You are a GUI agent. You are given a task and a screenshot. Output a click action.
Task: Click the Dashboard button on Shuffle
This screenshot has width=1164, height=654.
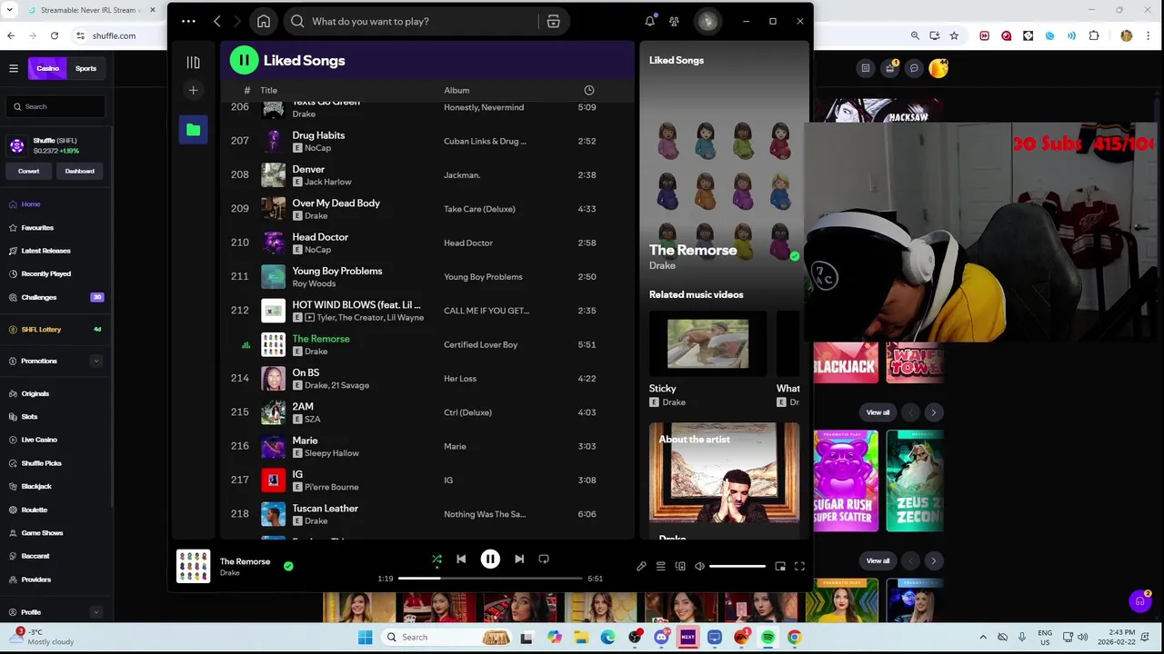click(79, 171)
